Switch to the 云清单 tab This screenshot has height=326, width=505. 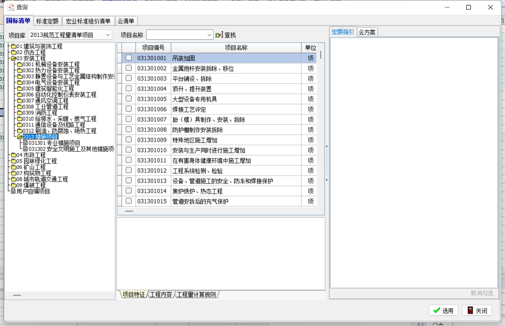pyautogui.click(x=126, y=21)
